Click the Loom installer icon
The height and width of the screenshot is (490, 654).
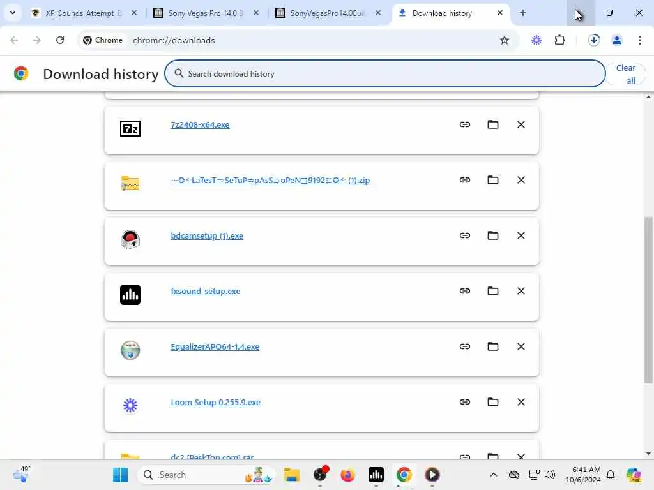point(130,405)
